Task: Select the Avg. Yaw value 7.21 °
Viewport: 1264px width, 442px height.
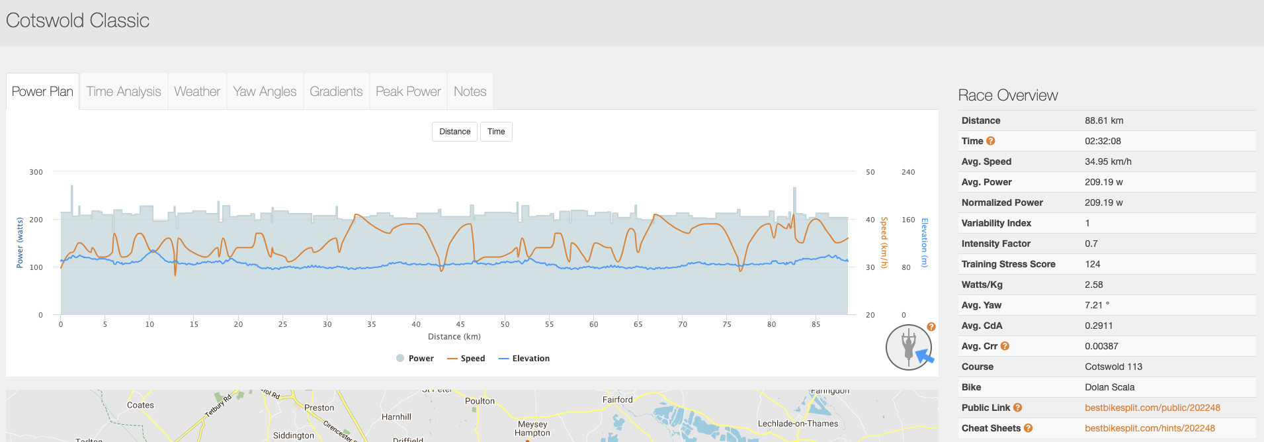Action: point(1097,305)
